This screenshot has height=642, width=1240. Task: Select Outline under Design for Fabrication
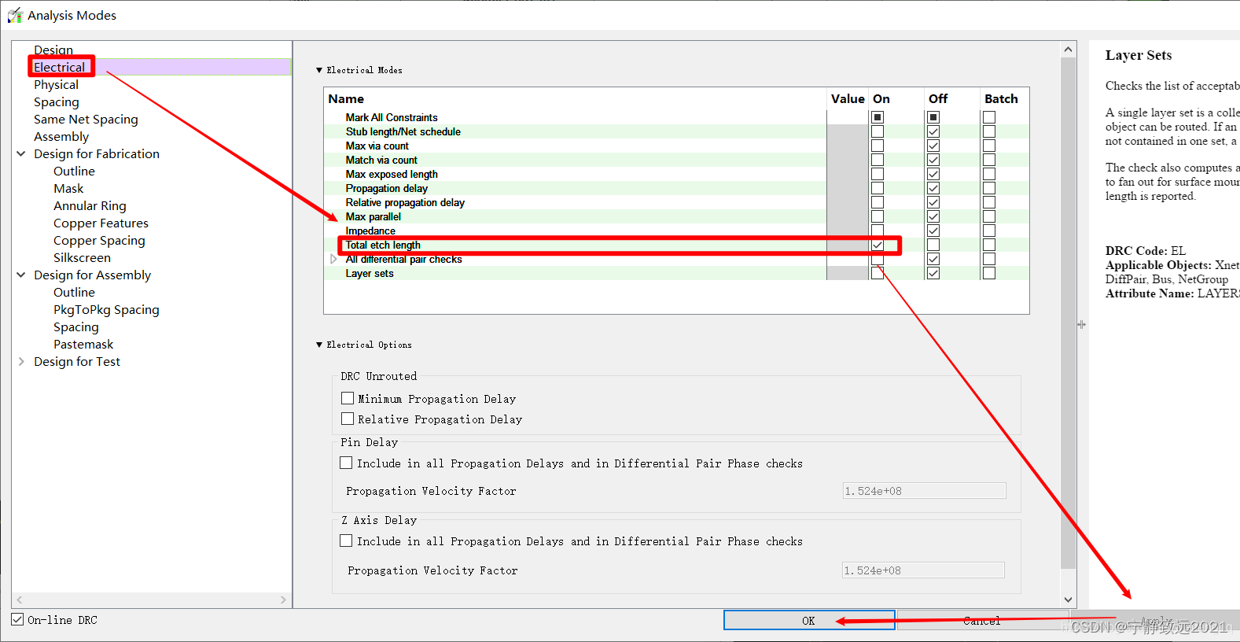tap(74, 172)
